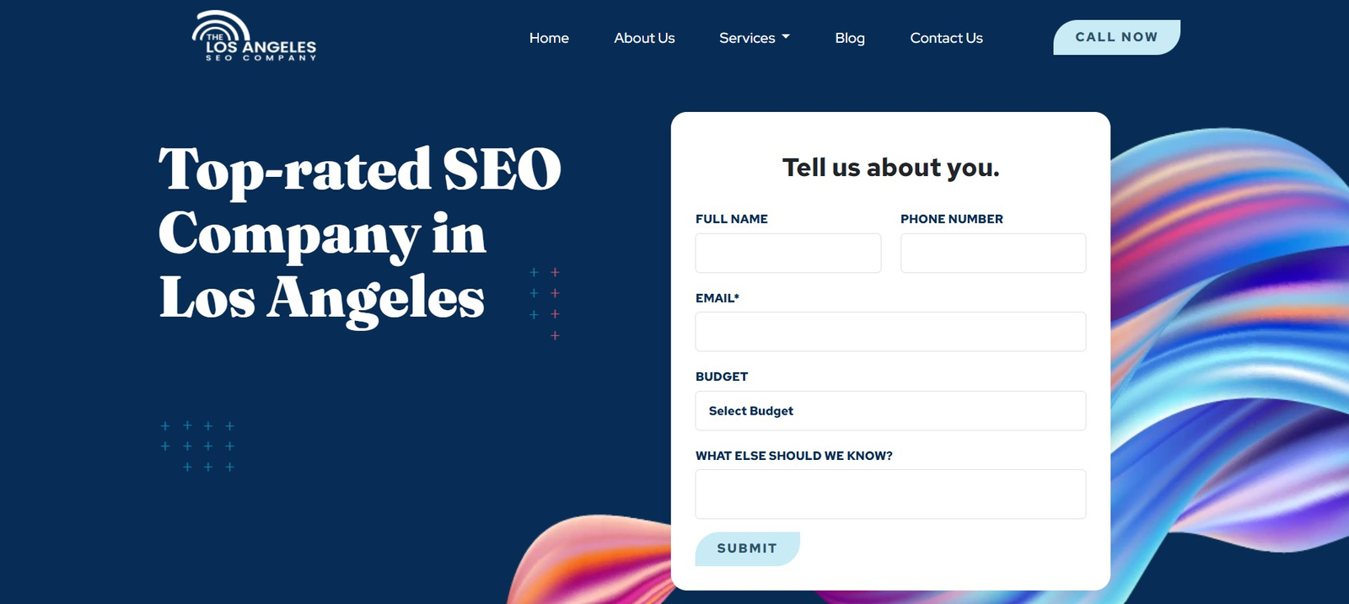Go to the Blog section
The height and width of the screenshot is (604, 1349).
point(849,38)
